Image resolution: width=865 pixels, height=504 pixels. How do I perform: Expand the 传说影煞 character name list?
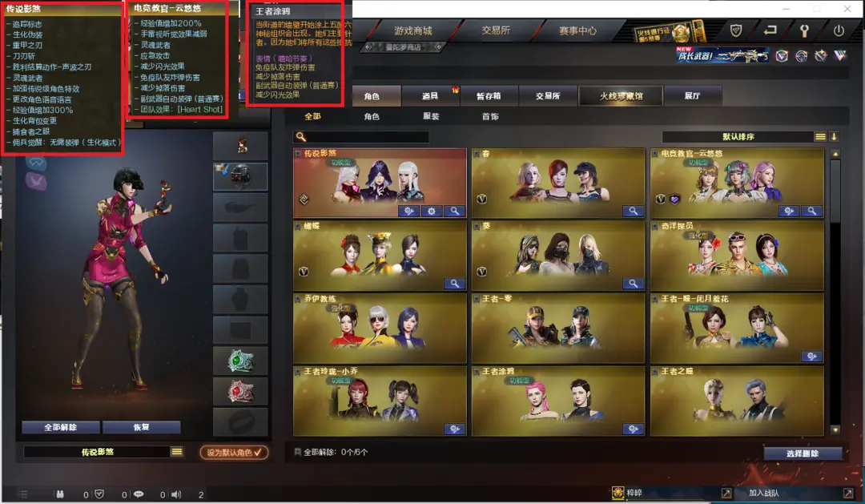click(176, 452)
